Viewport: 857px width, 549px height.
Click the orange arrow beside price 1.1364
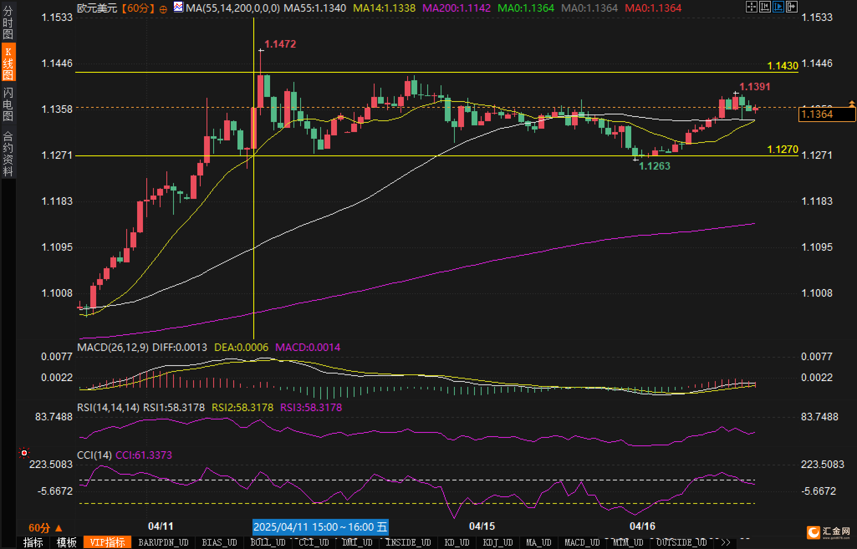[x=851, y=103]
